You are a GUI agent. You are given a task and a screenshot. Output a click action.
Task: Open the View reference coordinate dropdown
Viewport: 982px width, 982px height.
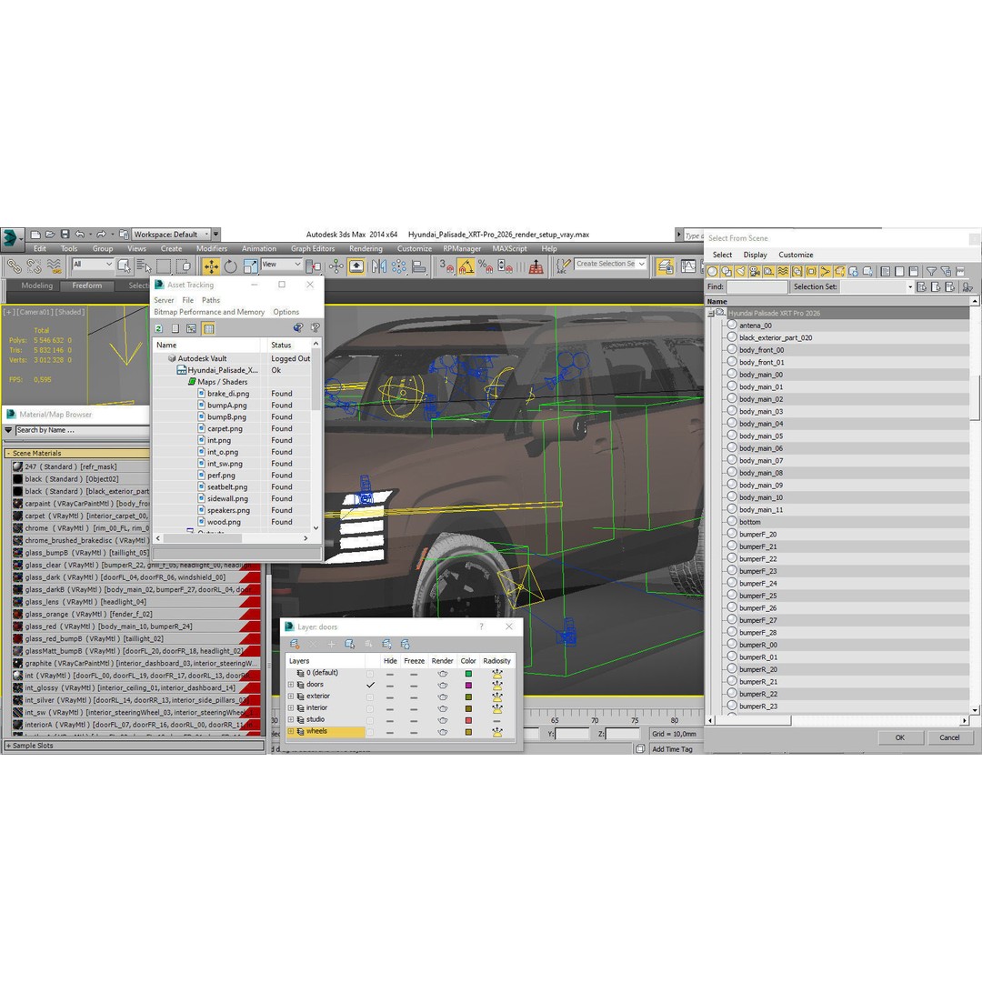click(281, 265)
